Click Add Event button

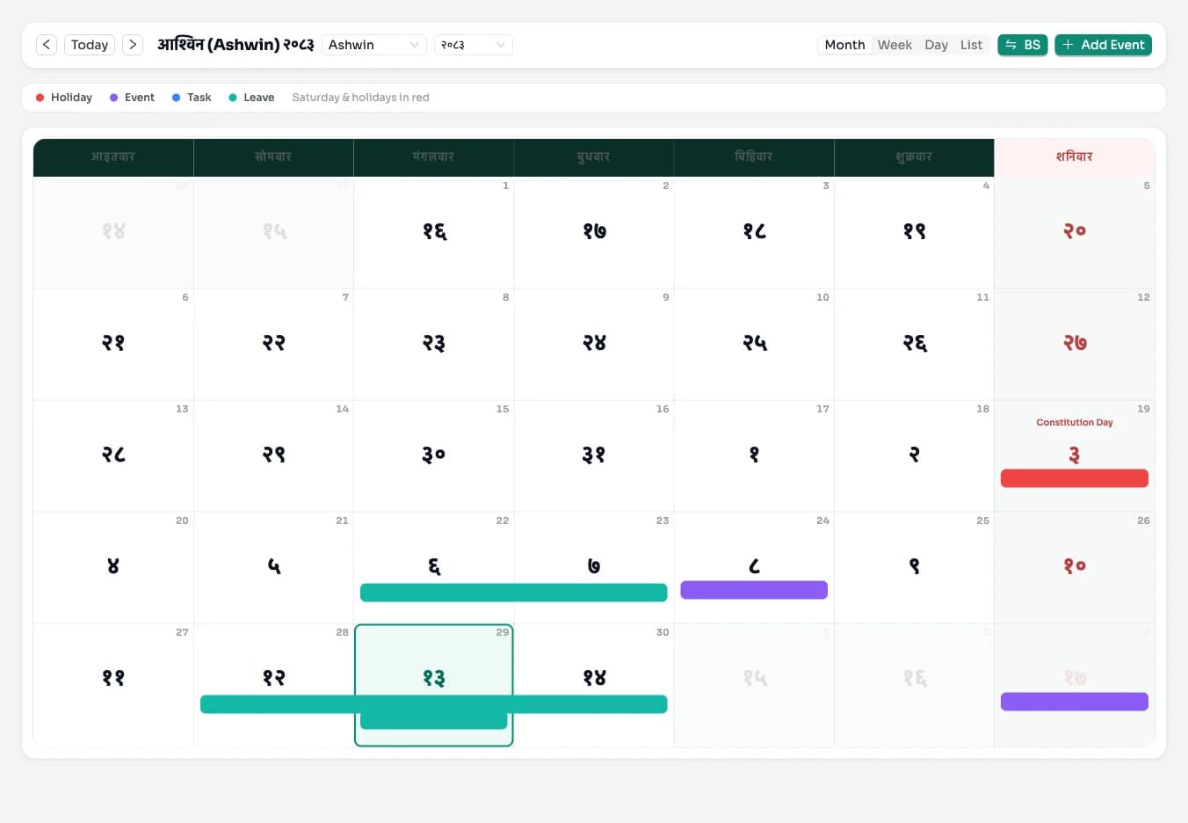1104,45
